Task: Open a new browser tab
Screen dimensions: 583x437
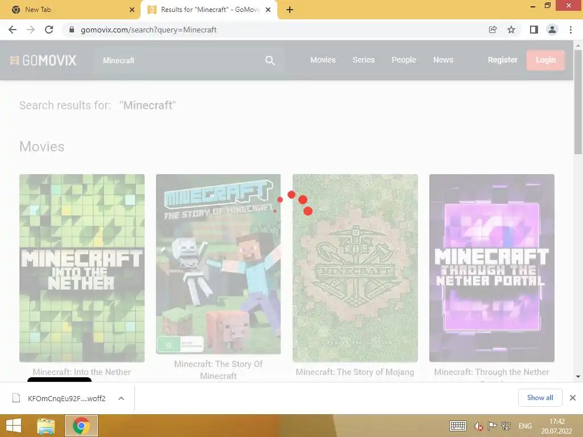Action: point(290,10)
